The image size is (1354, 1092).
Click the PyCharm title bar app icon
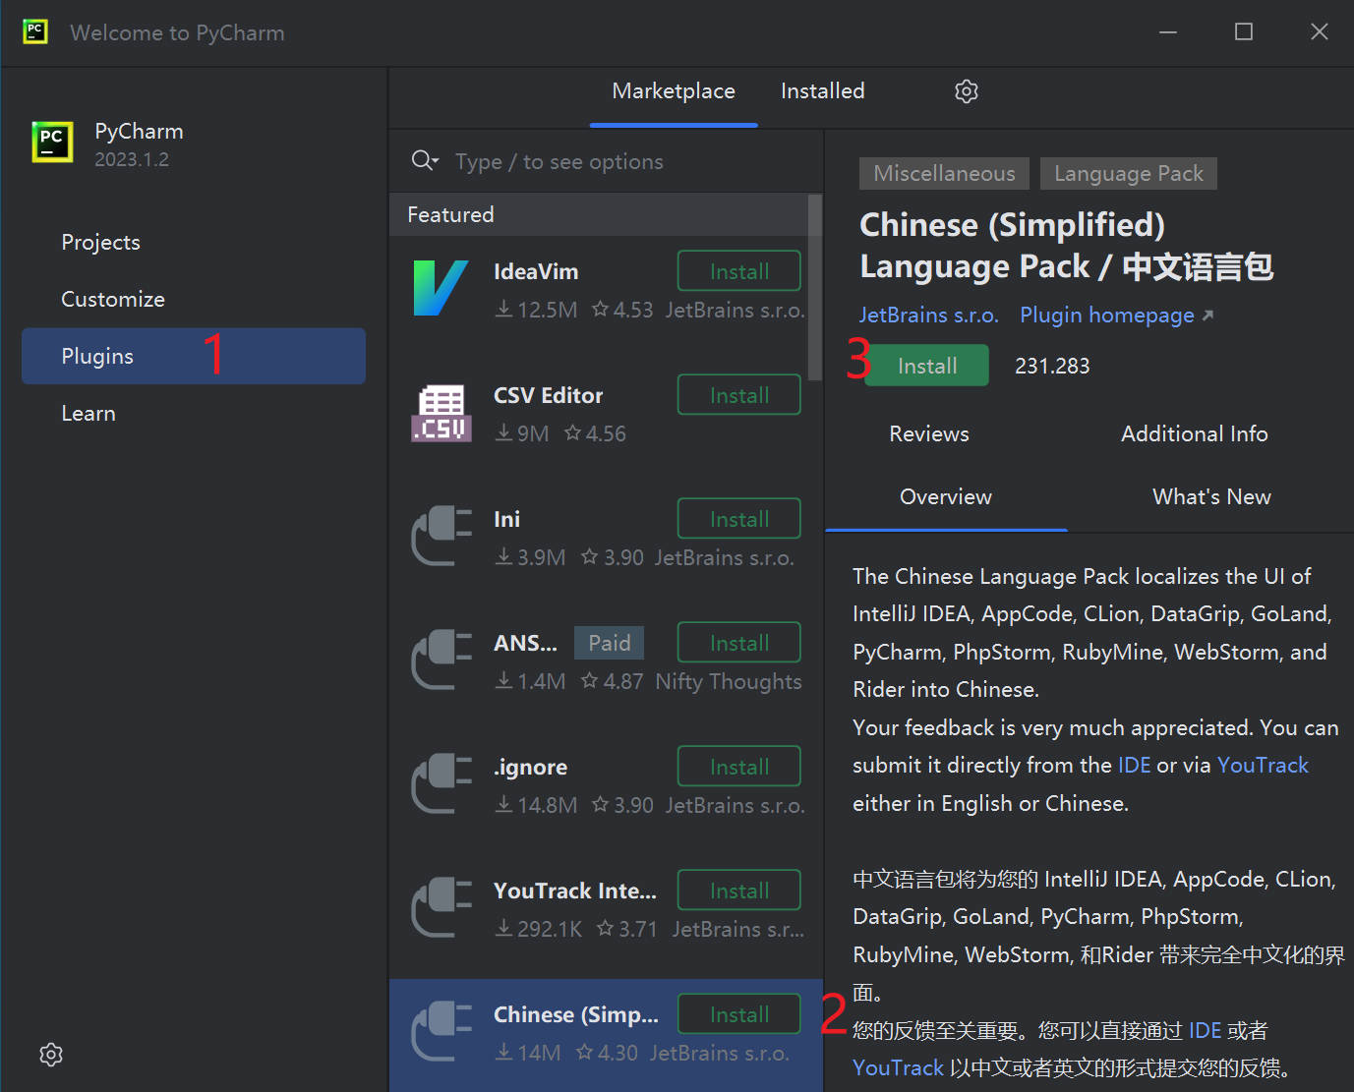35,31
